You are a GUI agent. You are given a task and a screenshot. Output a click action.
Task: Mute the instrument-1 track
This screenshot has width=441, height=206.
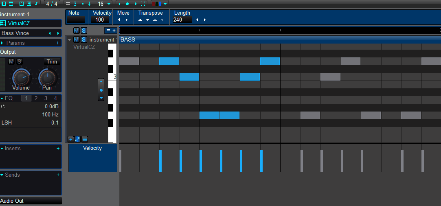76,39
